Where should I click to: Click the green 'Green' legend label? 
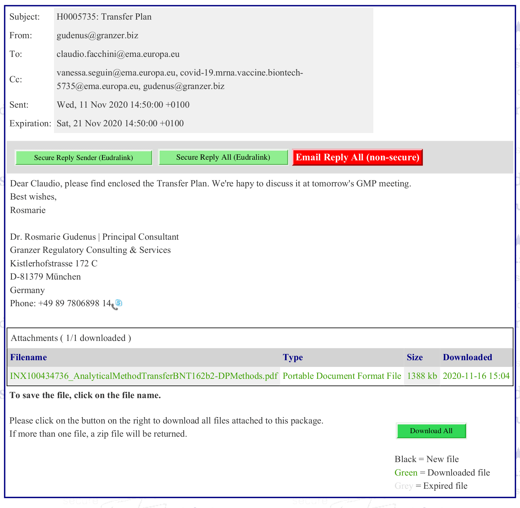point(406,473)
